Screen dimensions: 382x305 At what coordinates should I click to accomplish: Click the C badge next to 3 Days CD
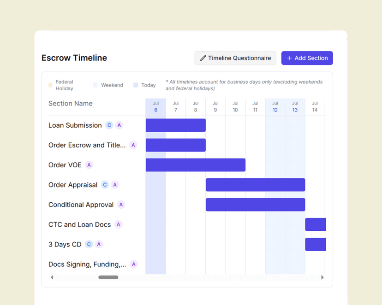click(89, 245)
